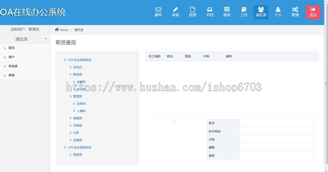Select the 通讯录 contacts module
The width and height of the screenshot is (328, 172).
click(261, 12)
